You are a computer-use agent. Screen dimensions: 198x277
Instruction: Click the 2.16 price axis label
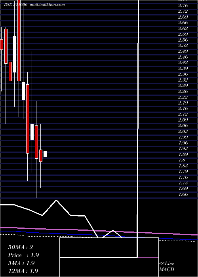click(x=183, y=108)
